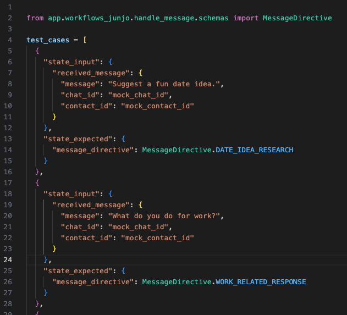Click the magenta opening brace on line 17
This screenshot has height=315, width=347.
click(x=37, y=183)
